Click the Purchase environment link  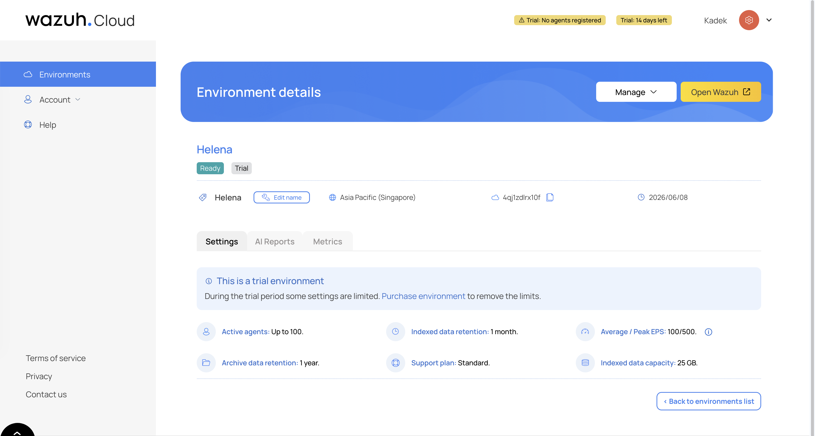point(423,296)
